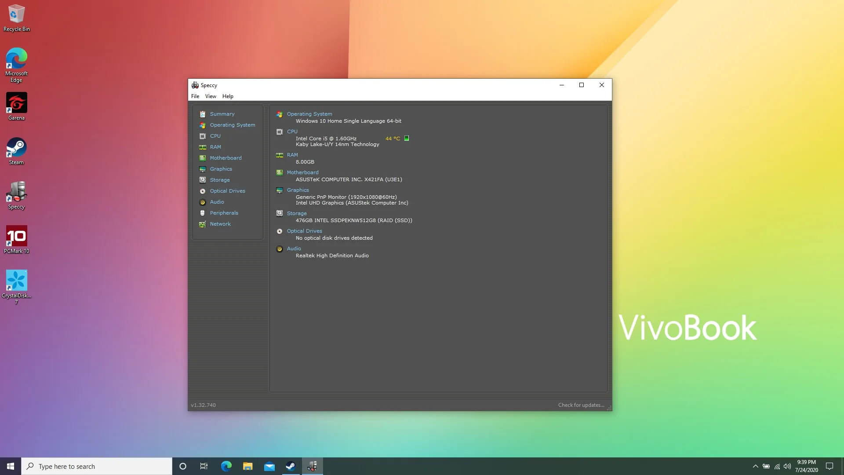Viewport: 844px width, 475px height.
Task: Click the Optical Drives heading in the summary panel
Action: pos(305,231)
